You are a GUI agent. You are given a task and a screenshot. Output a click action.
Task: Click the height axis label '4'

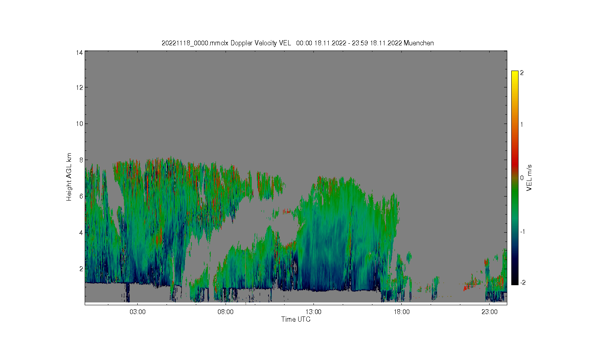(81, 232)
